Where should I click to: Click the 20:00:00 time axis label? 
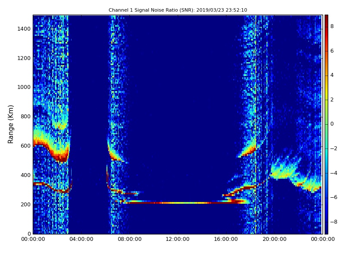point(274,239)
